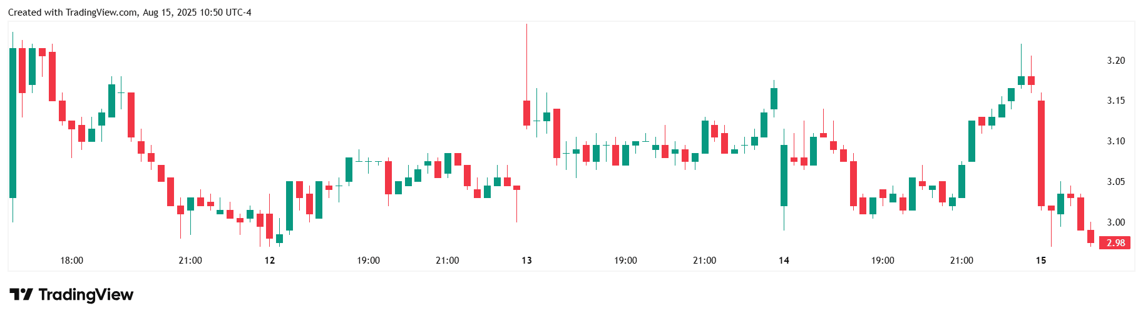Image resolution: width=1143 pixels, height=318 pixels.
Task: Click the 19:00 label between dates 12 and 13
Action: (x=368, y=261)
